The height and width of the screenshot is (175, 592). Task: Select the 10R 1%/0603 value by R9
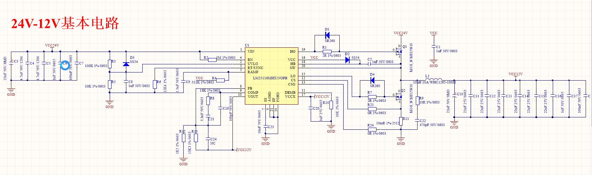[429, 103]
